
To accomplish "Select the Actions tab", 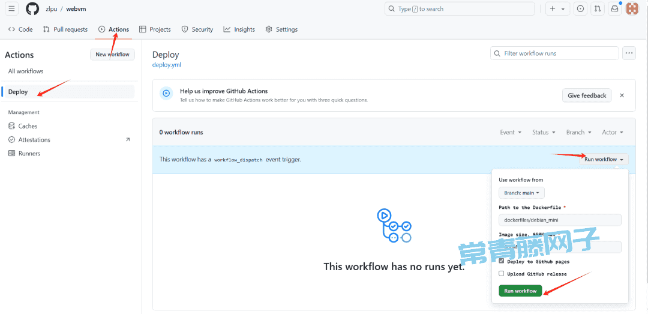I will pyautogui.click(x=113, y=29).
